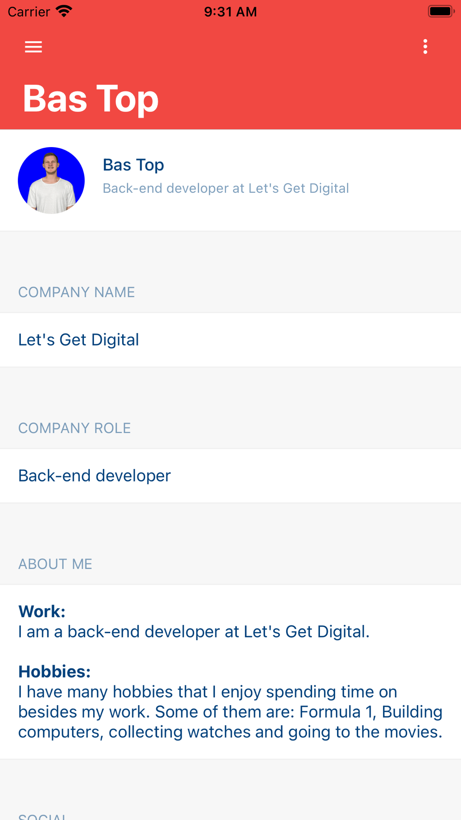Tap the Back-end developer at Let's Get Digital subtitle

pos(225,188)
